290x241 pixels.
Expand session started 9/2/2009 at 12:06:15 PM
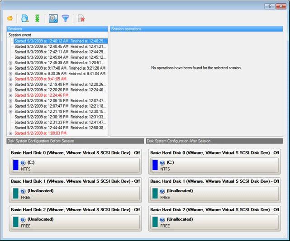pos(10,101)
